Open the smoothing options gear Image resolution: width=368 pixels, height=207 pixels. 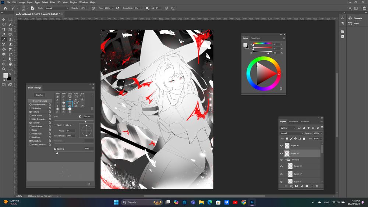pyautogui.click(x=147, y=8)
